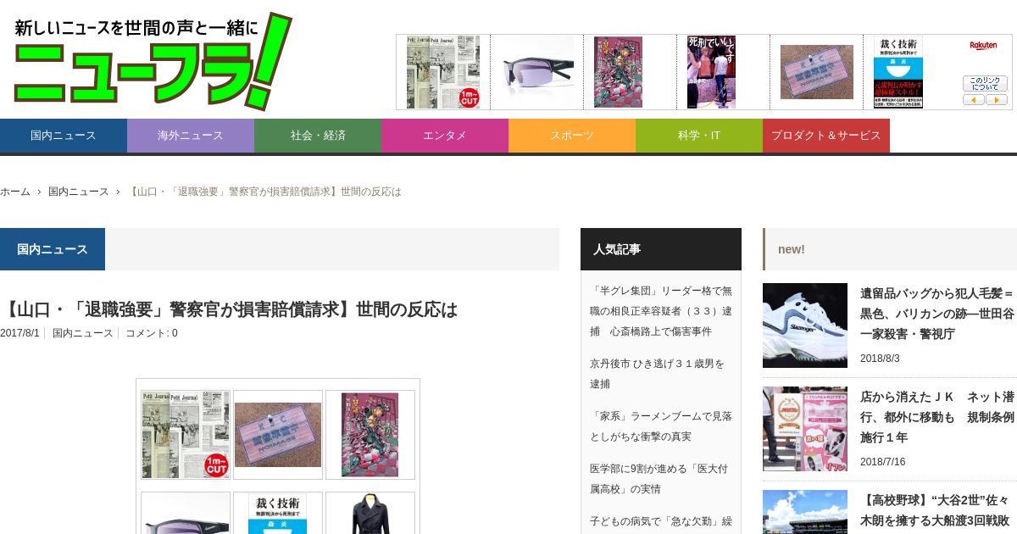The image size is (1017, 534).
Task: Show previous items with banner left arrow
Action: pyautogui.click(x=973, y=100)
